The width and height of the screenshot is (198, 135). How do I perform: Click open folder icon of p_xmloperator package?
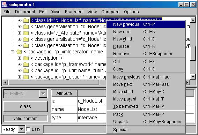(19, 52)
